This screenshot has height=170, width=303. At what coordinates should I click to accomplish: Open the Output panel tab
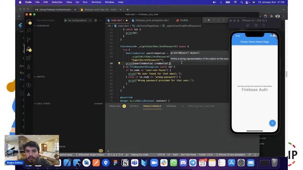134,106
